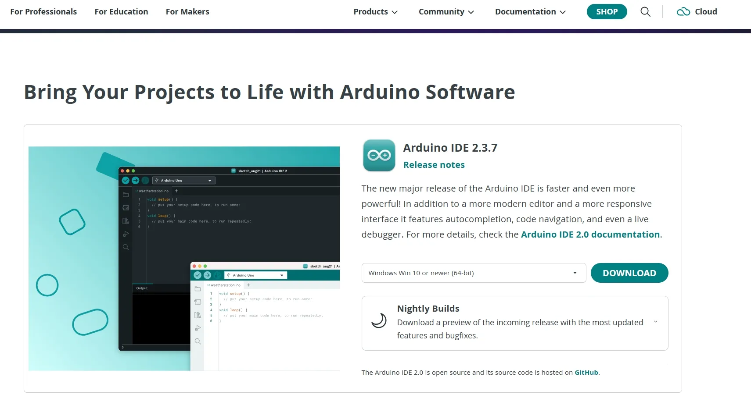Click the search magnifier icon
The height and width of the screenshot is (398, 751).
pos(645,12)
